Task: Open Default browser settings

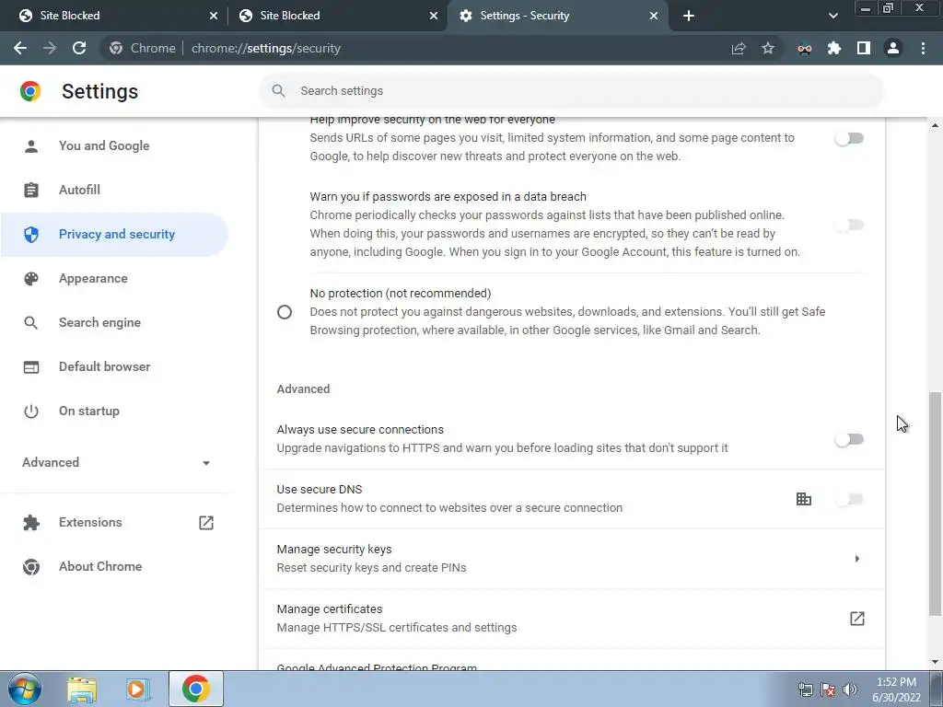Action: point(114,366)
